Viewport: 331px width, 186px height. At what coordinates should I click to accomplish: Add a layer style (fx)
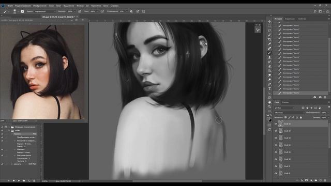tap(302, 180)
